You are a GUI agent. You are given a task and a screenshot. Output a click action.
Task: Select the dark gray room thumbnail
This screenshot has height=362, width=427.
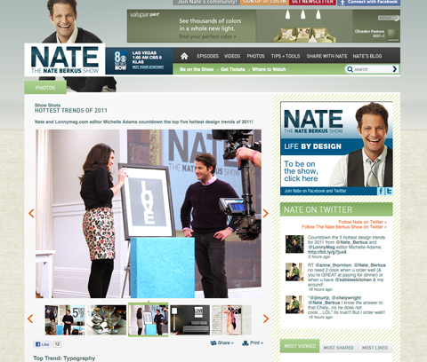190,320
